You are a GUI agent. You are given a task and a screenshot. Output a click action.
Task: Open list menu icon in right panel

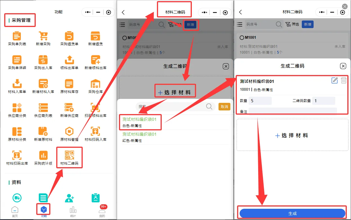[x=240, y=24]
